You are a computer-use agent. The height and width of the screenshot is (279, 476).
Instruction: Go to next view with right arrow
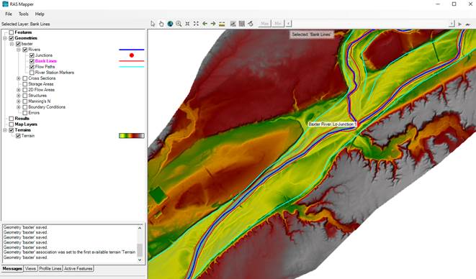pyautogui.click(x=213, y=24)
